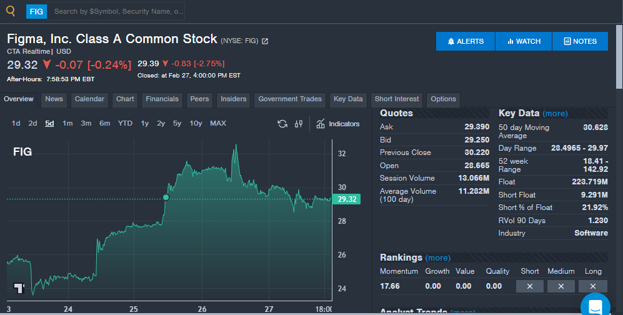The width and height of the screenshot is (623, 315).
Task: Open the Chart tab
Action: 125,99
